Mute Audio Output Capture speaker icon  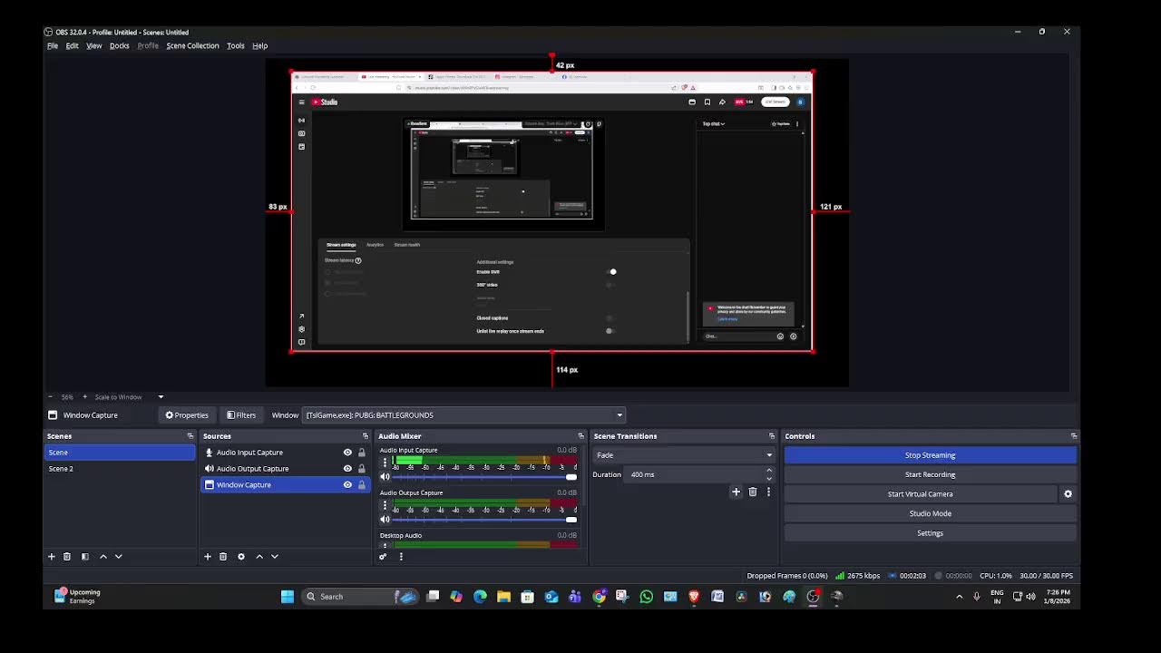[385, 520]
